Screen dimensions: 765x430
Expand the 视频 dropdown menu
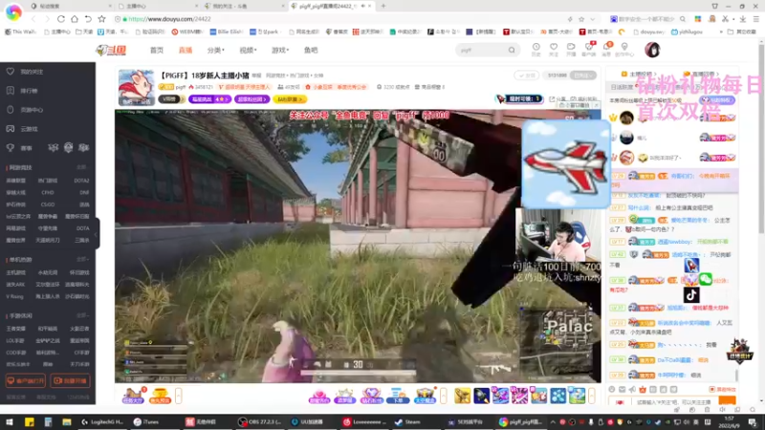click(x=248, y=51)
